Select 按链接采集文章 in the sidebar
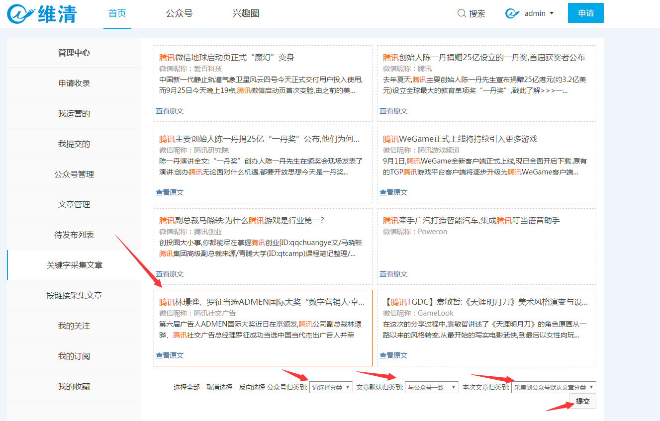Viewport: 660px width, 421px height. click(x=74, y=295)
